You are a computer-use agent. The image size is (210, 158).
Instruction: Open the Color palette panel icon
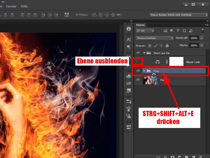tap(129, 76)
